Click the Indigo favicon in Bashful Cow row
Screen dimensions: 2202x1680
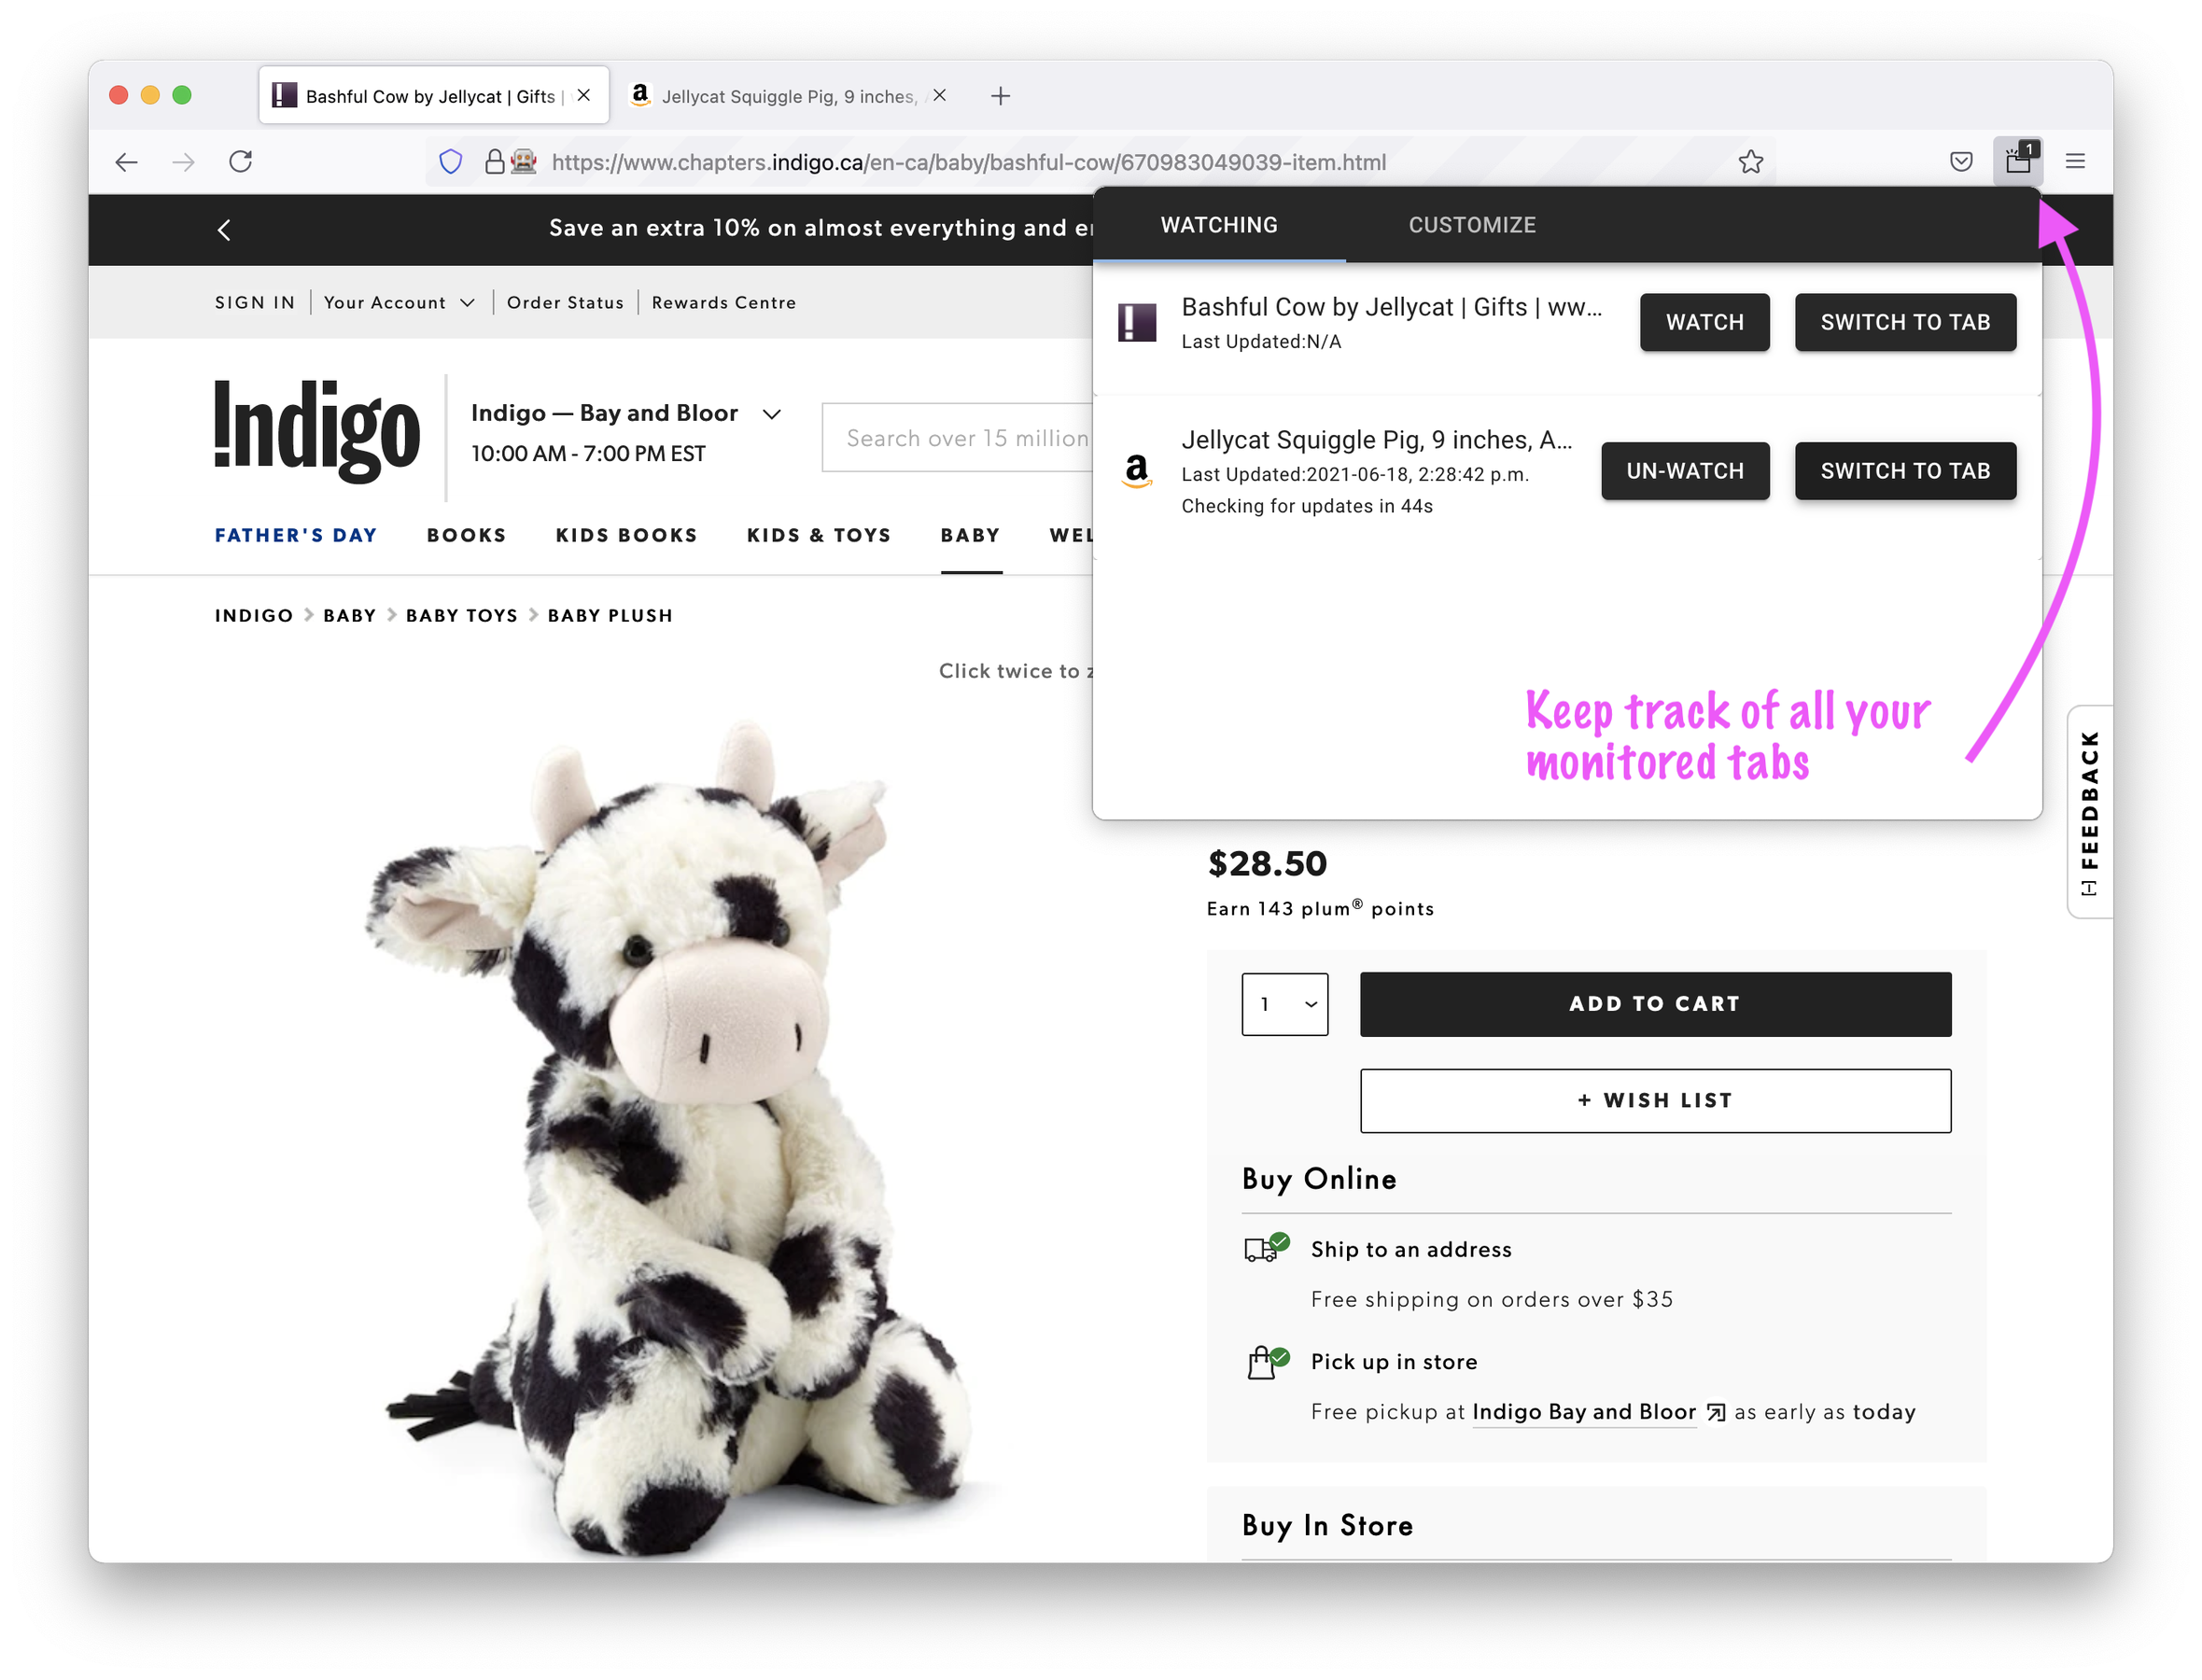1137,322
